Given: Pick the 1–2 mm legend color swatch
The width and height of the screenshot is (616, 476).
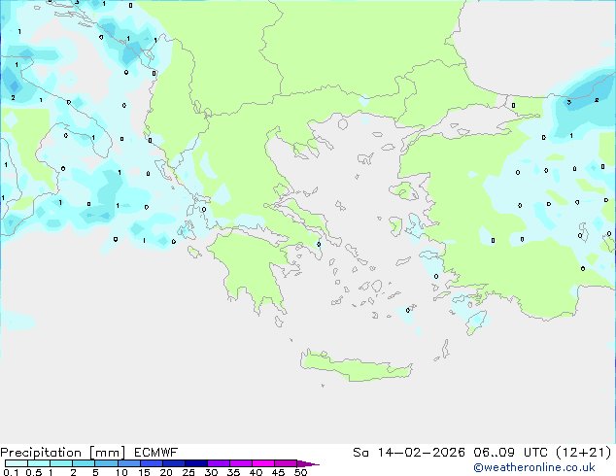Looking at the screenshot, I should click(61, 463).
